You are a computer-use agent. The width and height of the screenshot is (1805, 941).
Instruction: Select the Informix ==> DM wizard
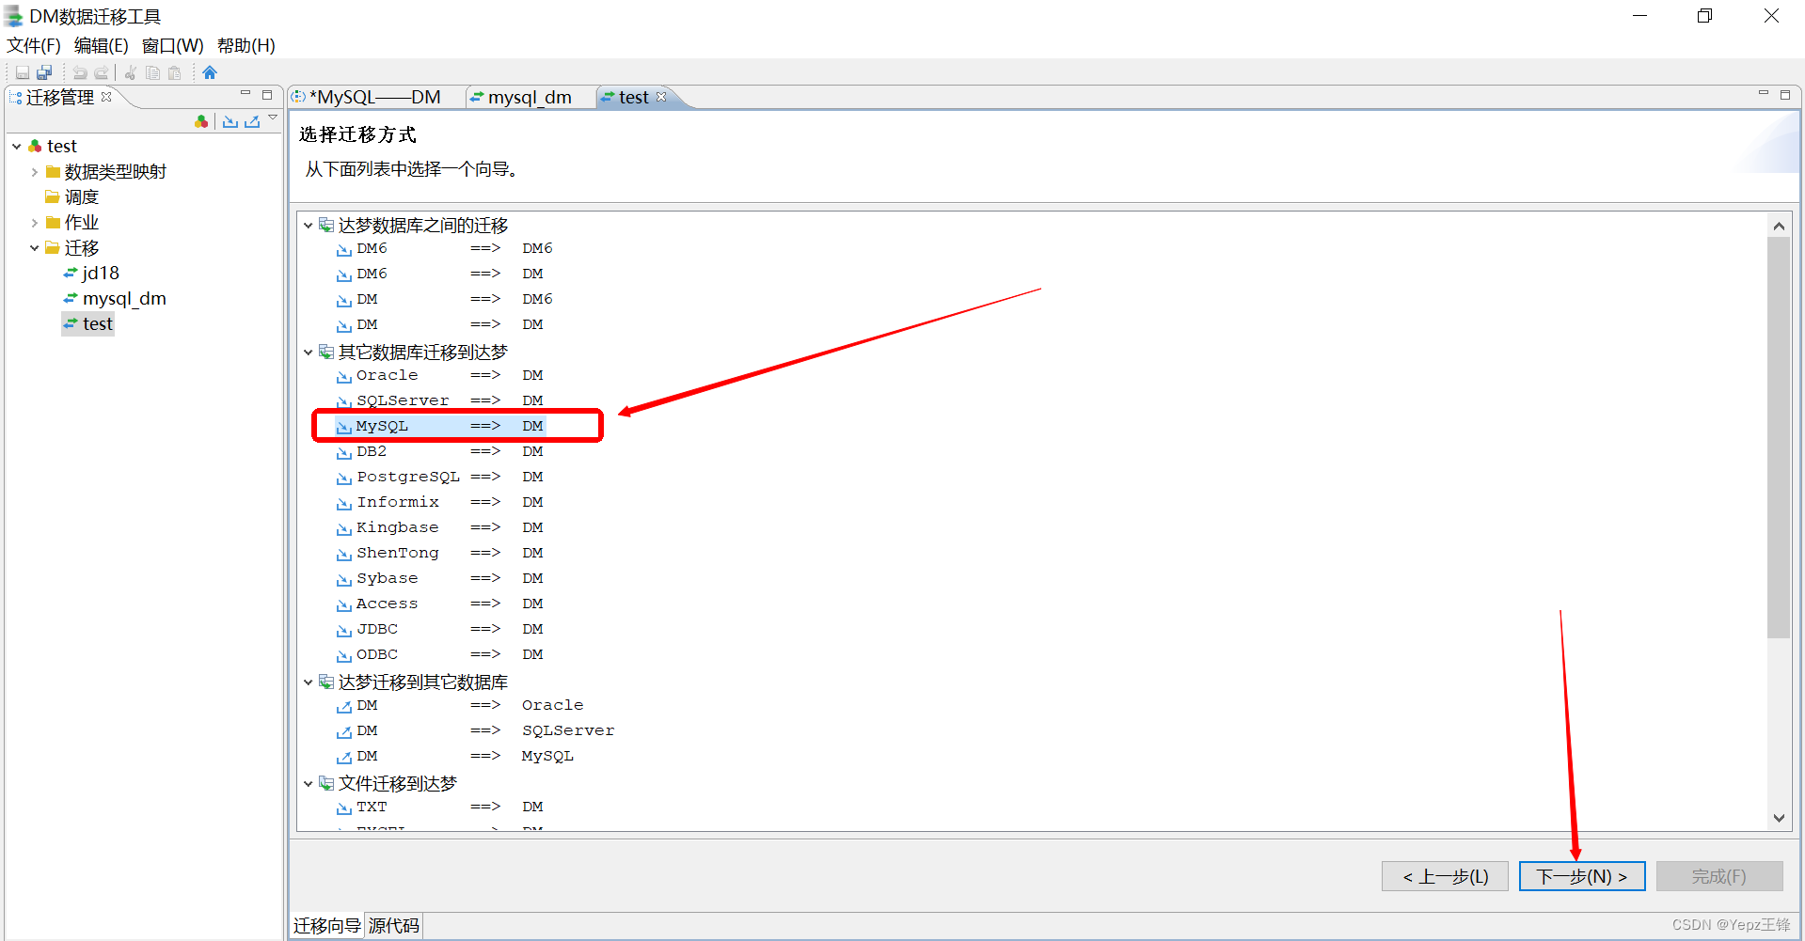[440, 502]
